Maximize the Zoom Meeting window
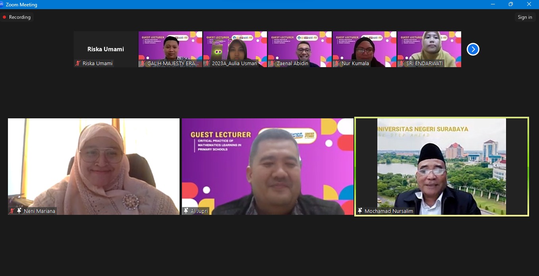Image resolution: width=539 pixels, height=276 pixels. (511, 4)
